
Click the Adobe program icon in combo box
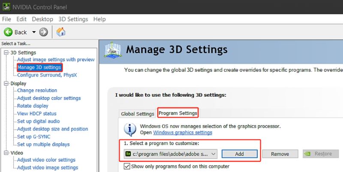click(128, 154)
